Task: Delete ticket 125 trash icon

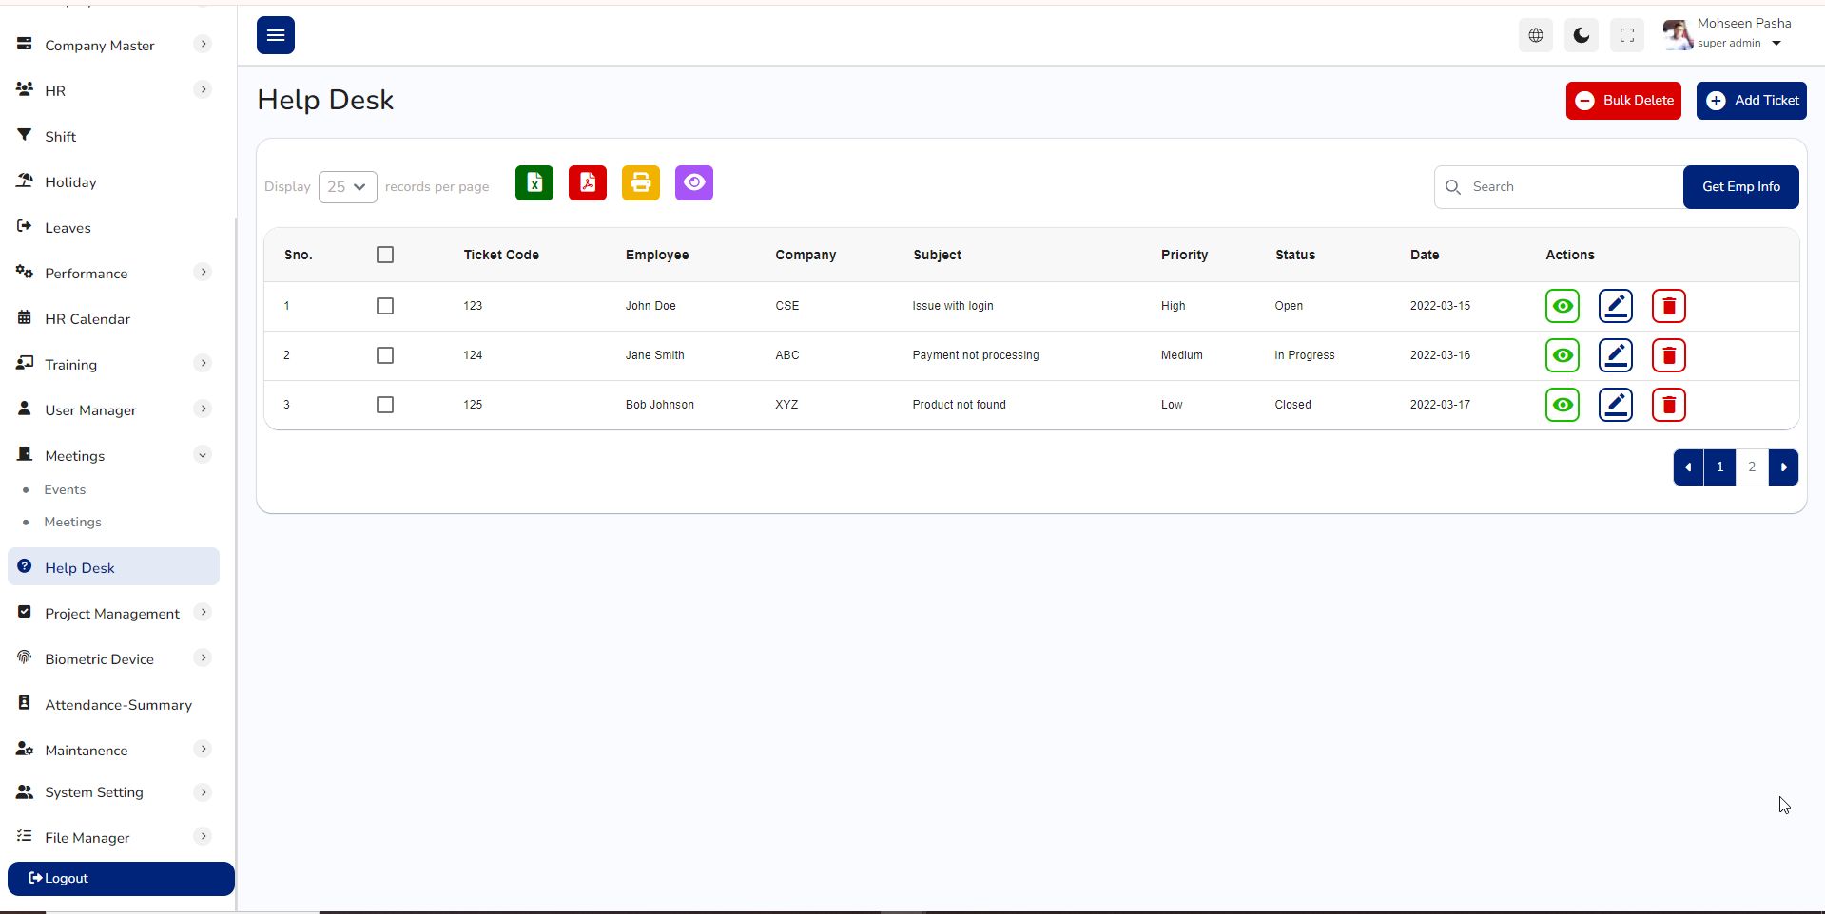Action: [x=1669, y=405]
